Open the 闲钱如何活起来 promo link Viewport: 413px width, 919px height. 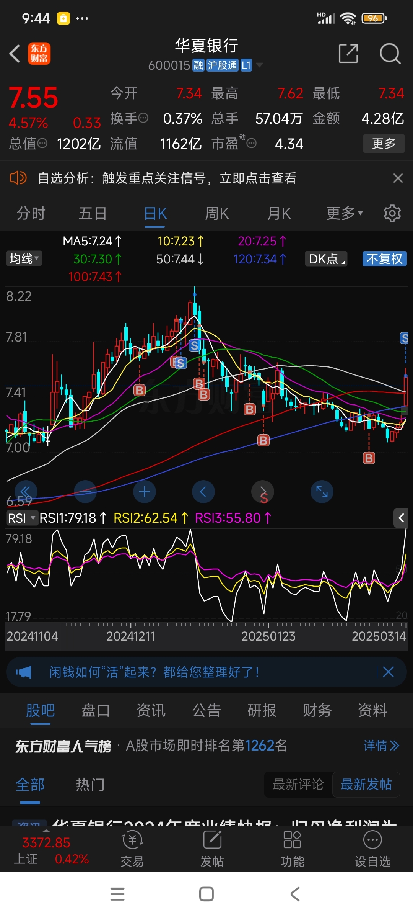(x=154, y=672)
